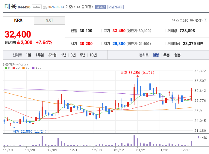Click the calendar clock icon beside the date
Image resolution: width=209 pixels, height=154 pixels.
[45, 7]
